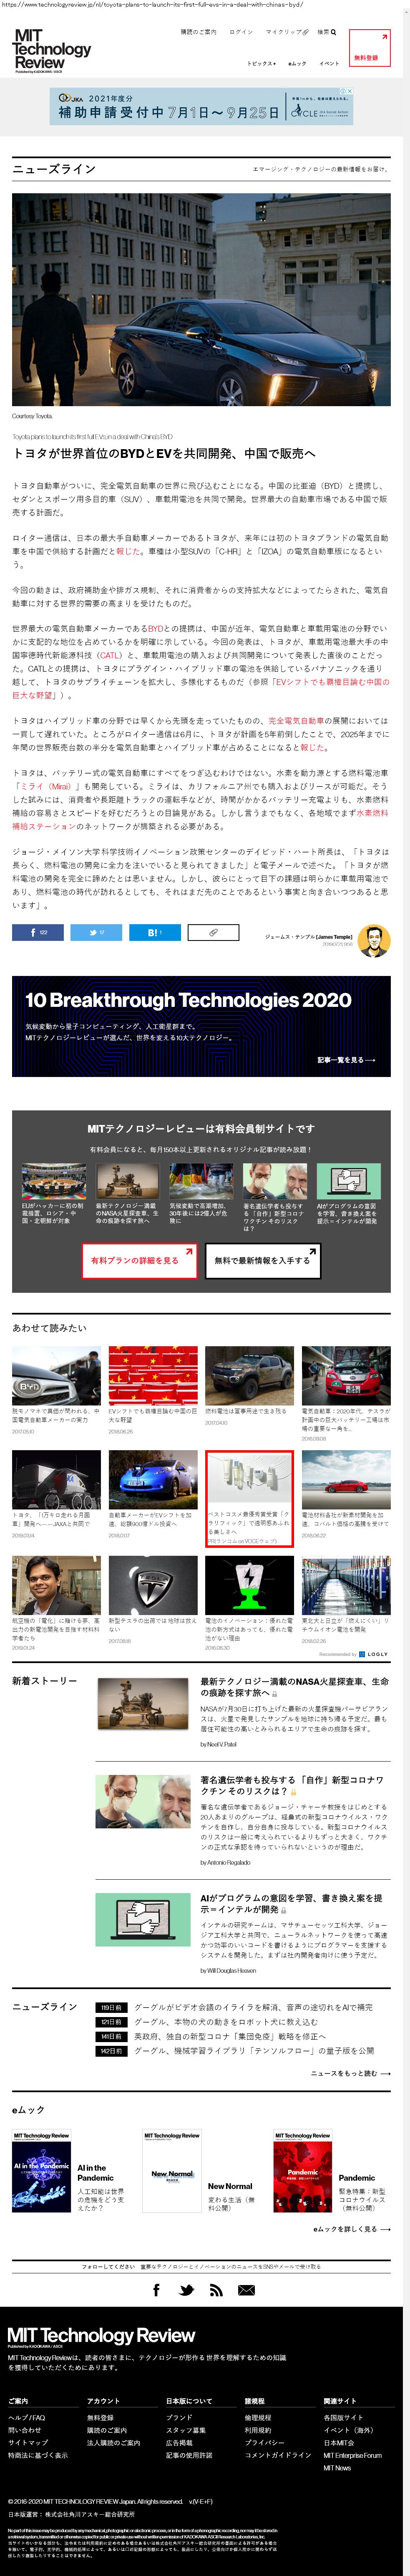Open the Pandemic eムック cover
Image resolution: width=410 pixels, height=2576 pixels.
pos(303,2172)
